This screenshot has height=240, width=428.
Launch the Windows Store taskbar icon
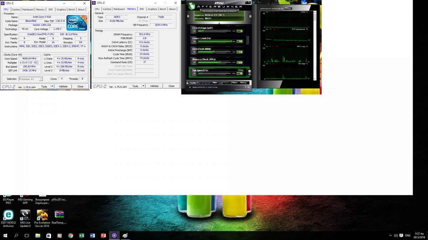pos(49,235)
